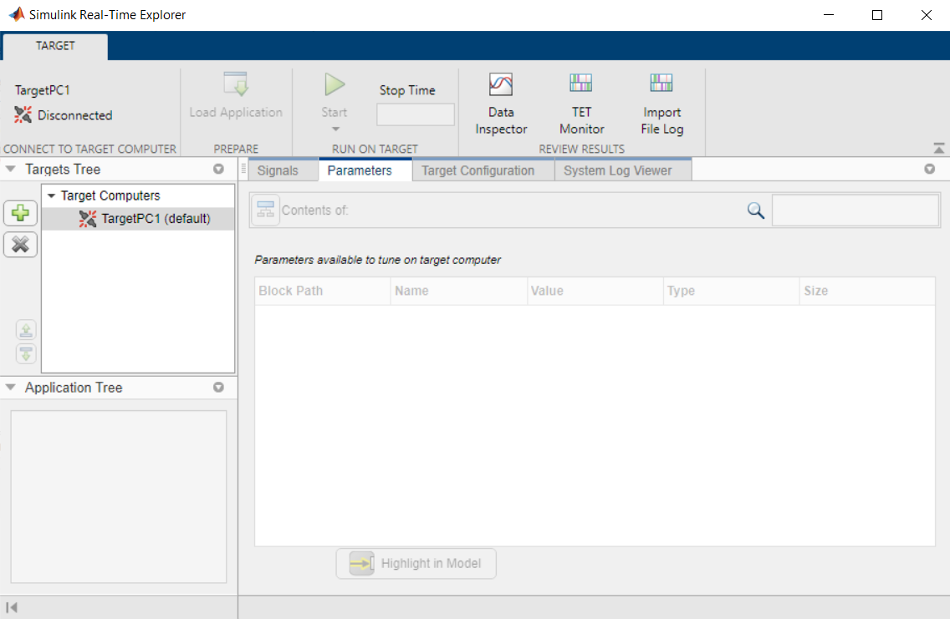Open the Data Inspector
Image resolution: width=950 pixels, height=619 pixels.
coord(500,102)
